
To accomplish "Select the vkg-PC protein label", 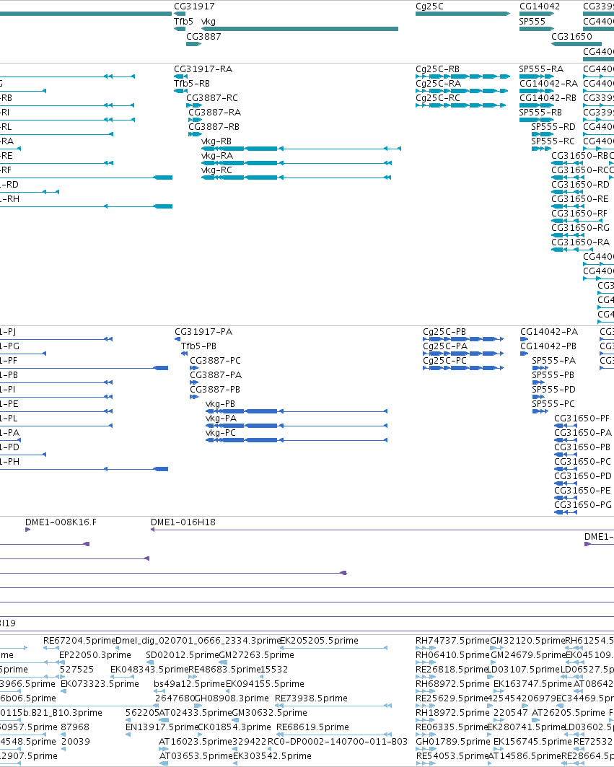I will point(221,433).
